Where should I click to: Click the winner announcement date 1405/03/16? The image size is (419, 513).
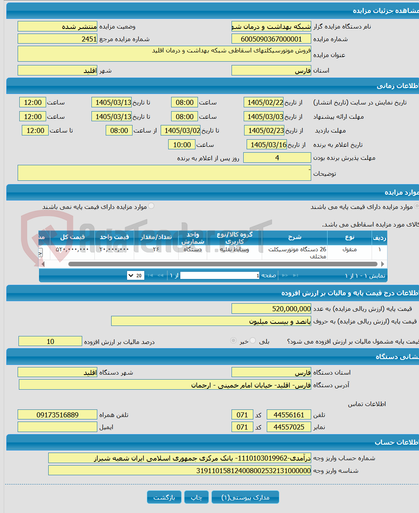(x=267, y=145)
